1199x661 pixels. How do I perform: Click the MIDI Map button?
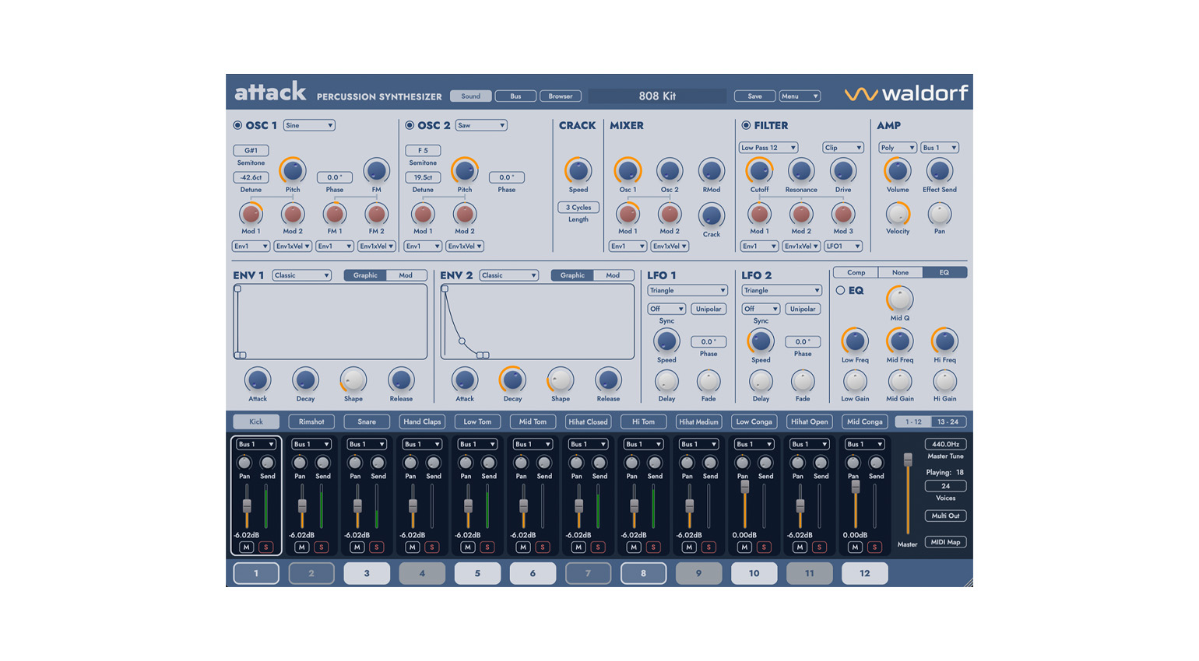(945, 542)
